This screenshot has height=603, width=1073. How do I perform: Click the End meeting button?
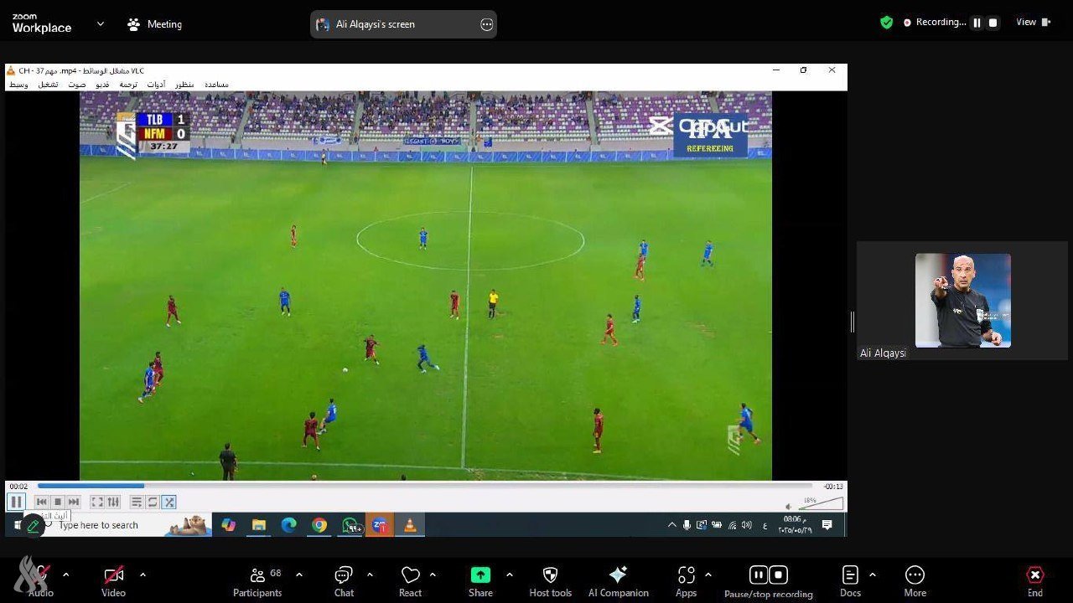1035,581
